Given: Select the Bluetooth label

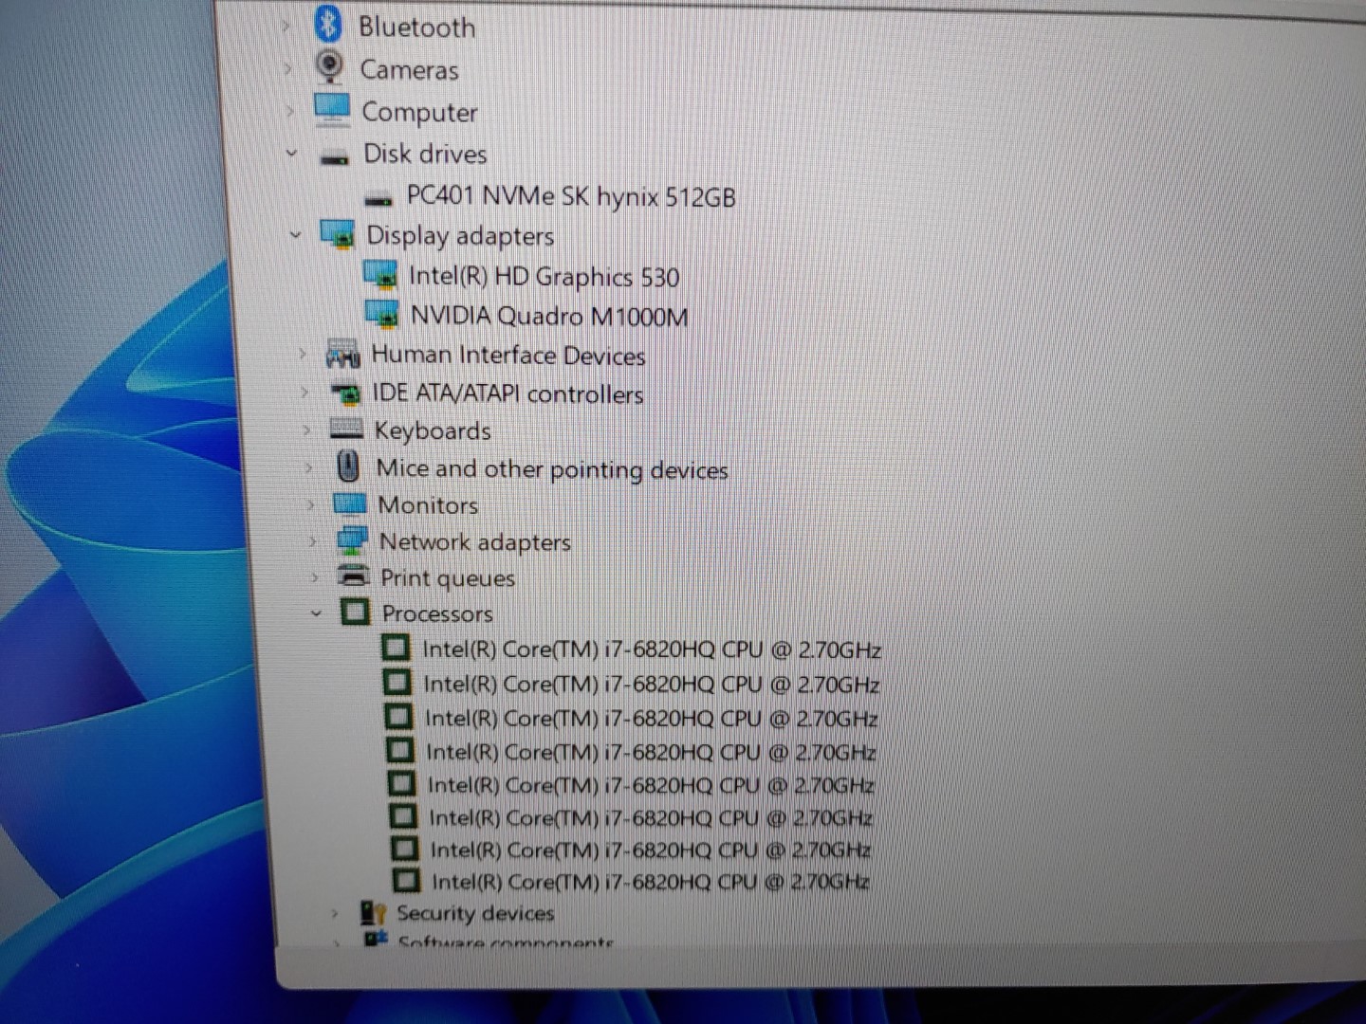Looking at the screenshot, I should 416,27.
